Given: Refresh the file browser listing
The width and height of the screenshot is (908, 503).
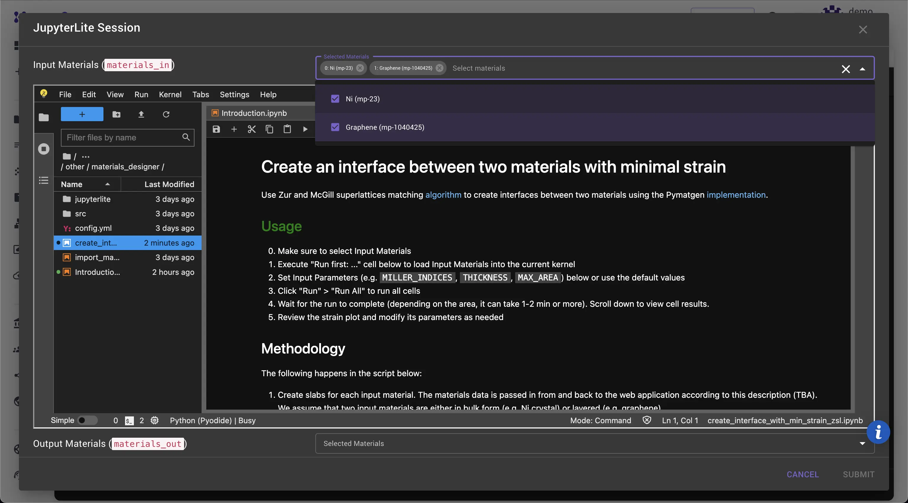Looking at the screenshot, I should tap(166, 114).
